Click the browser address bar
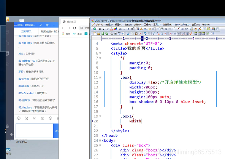This screenshot has width=225, height=159. point(84,28)
